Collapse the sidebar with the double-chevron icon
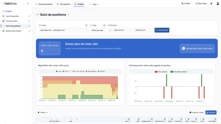 (28, 3)
